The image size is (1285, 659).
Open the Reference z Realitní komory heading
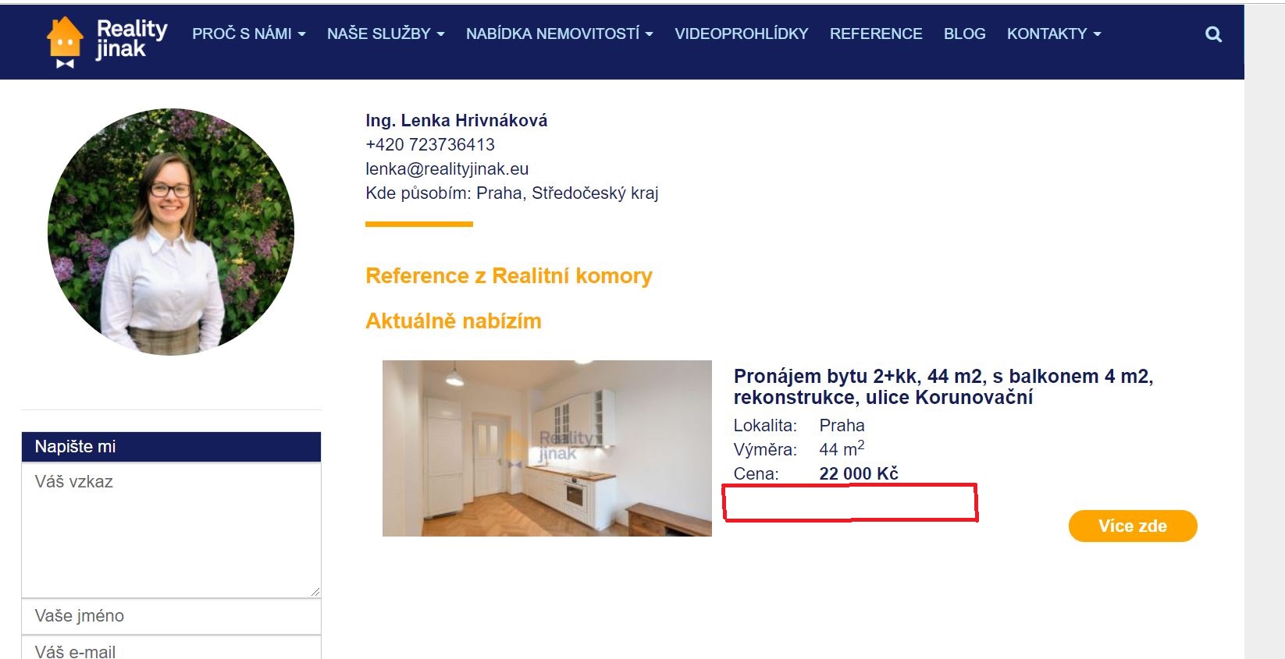click(x=509, y=276)
